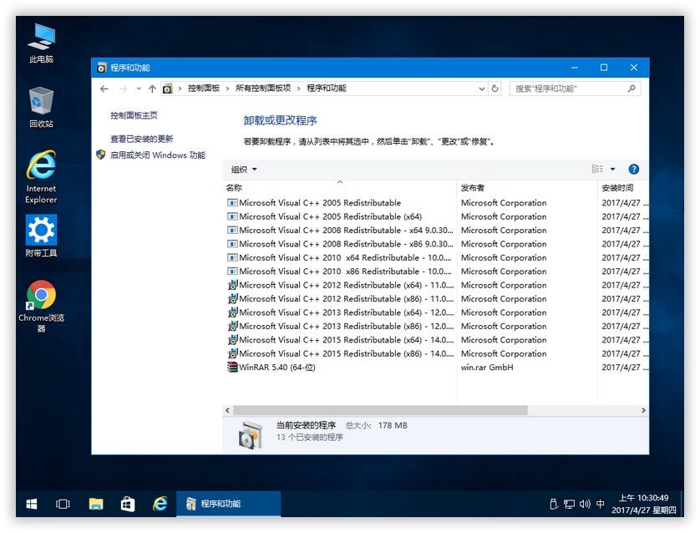Click the forward arrow navigation button

[124, 89]
